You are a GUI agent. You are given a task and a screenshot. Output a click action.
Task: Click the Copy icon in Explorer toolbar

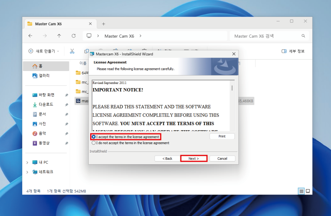86,51
